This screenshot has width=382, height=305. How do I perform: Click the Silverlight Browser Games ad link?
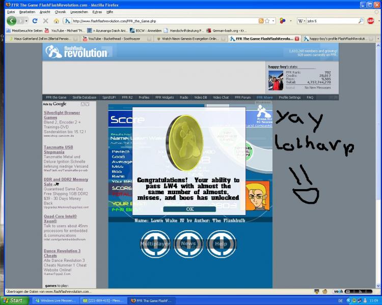pos(62,115)
